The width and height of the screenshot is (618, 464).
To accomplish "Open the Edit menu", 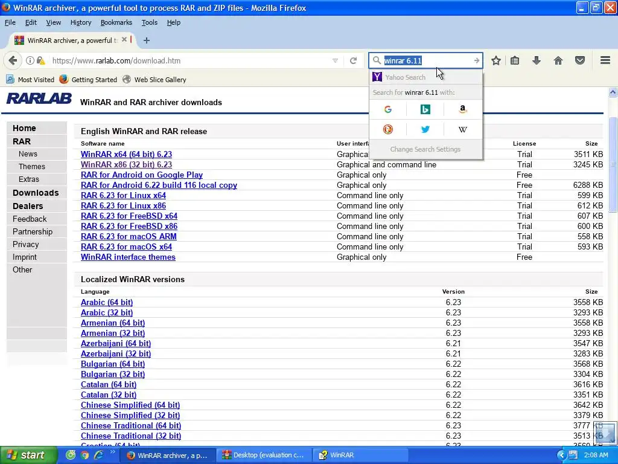I will (31, 22).
